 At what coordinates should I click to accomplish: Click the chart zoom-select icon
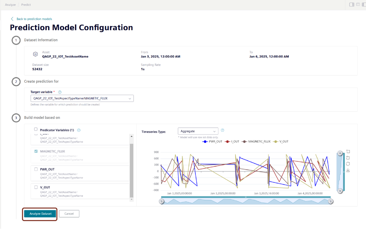click(348, 152)
